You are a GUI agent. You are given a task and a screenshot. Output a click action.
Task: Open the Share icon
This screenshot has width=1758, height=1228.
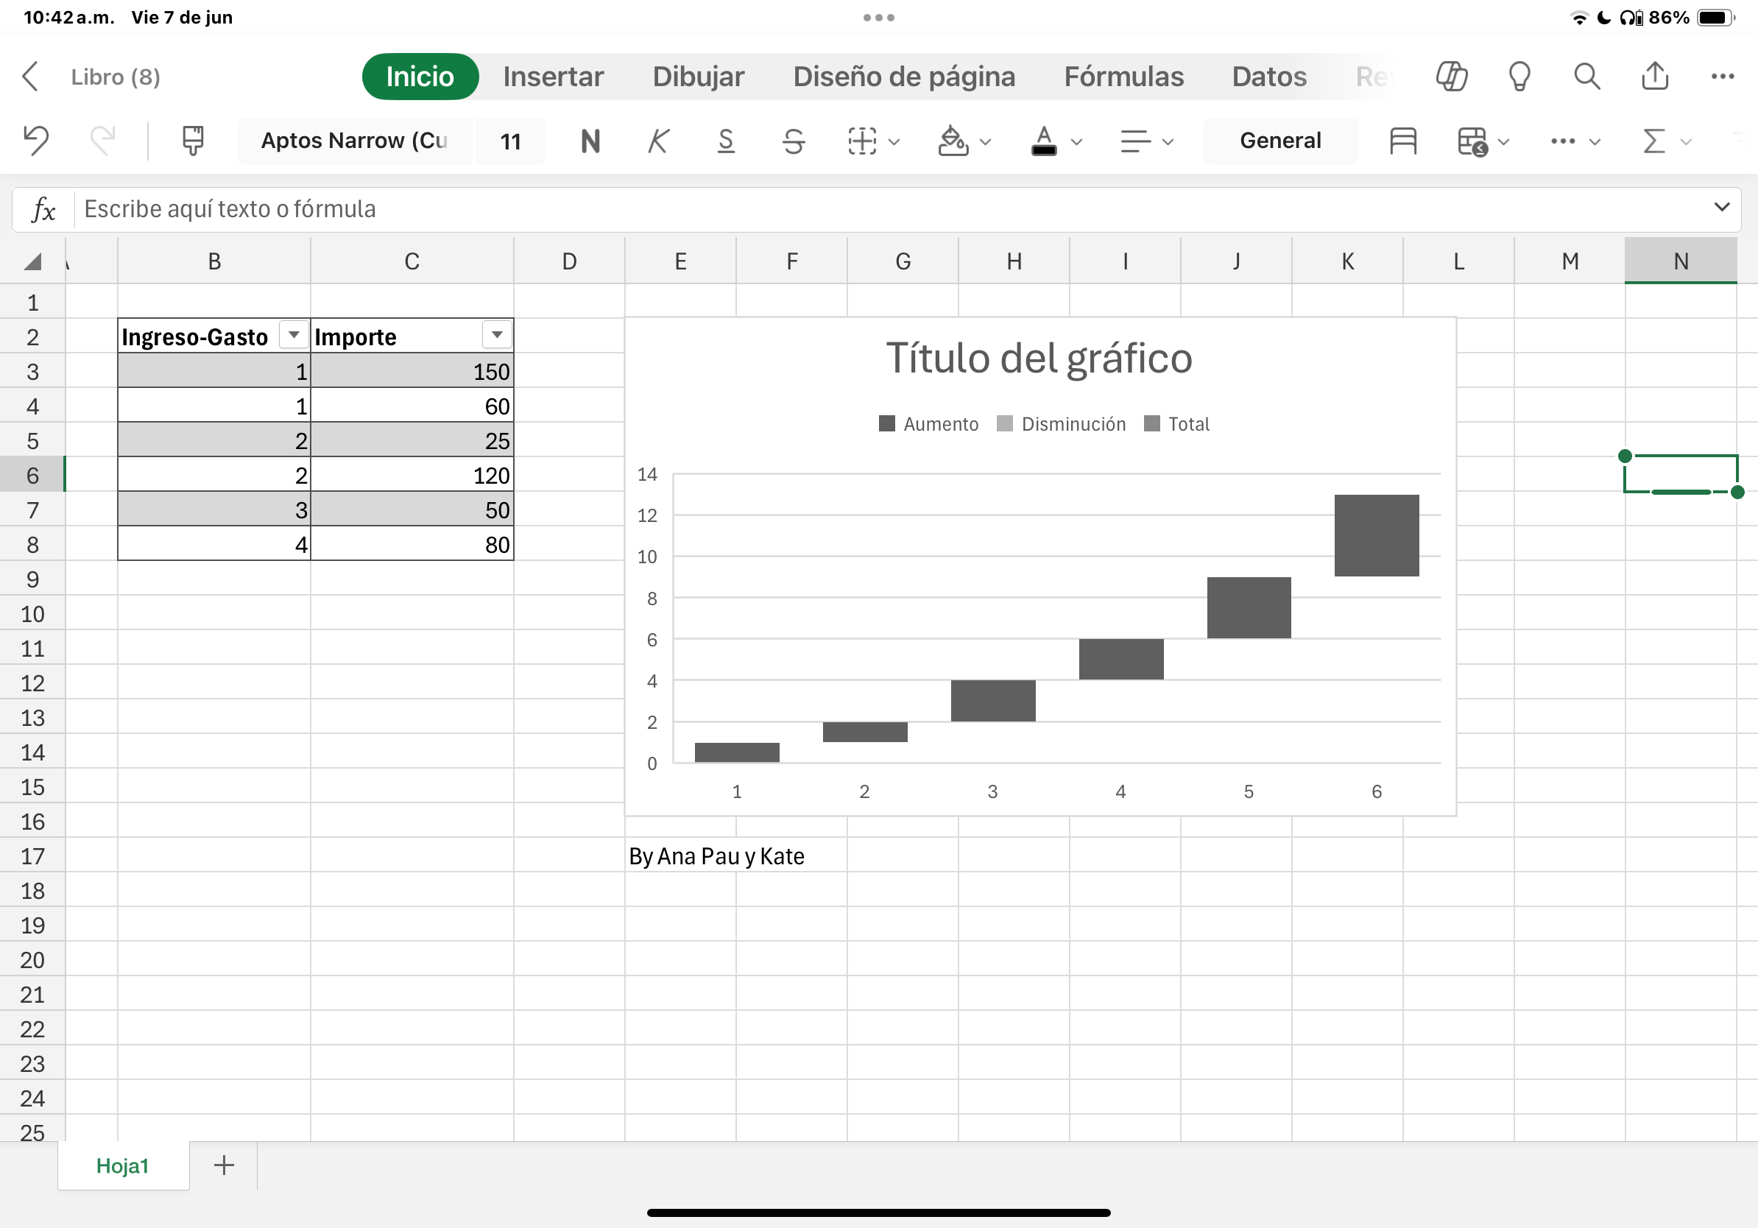(x=1655, y=77)
